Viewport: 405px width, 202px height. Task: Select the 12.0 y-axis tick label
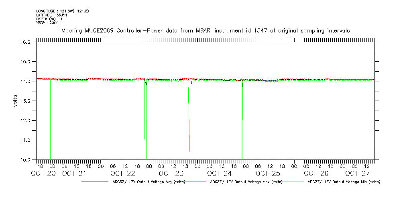[x=26, y=121]
